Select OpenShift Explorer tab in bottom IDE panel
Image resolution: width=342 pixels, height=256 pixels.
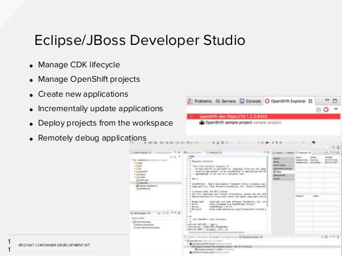coord(251,237)
